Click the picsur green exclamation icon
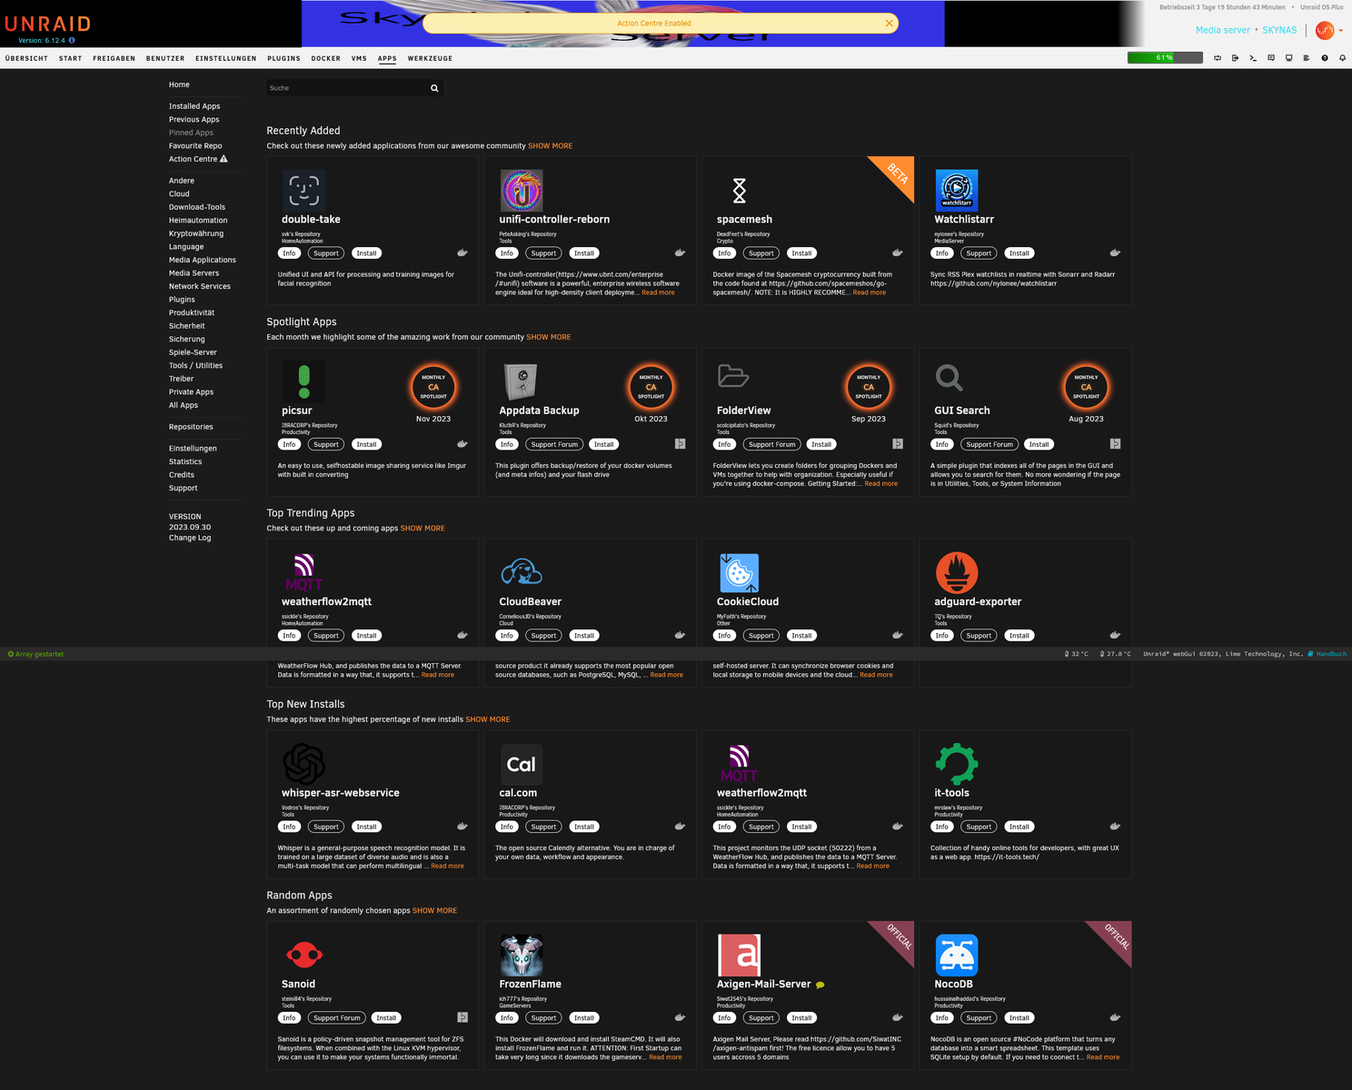Viewport: 1352px width, 1090px height. click(x=303, y=381)
